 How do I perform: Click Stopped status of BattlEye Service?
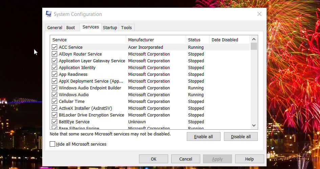[196, 122]
